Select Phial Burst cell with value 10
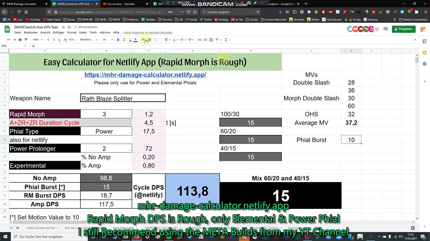Image resolution: width=430 pixels, height=241 pixels. point(351,140)
